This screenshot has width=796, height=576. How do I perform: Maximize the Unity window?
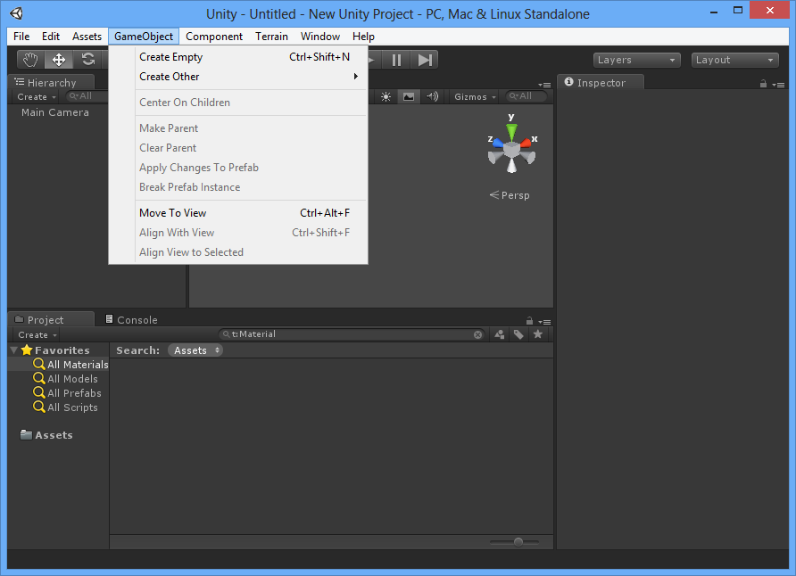[738, 10]
